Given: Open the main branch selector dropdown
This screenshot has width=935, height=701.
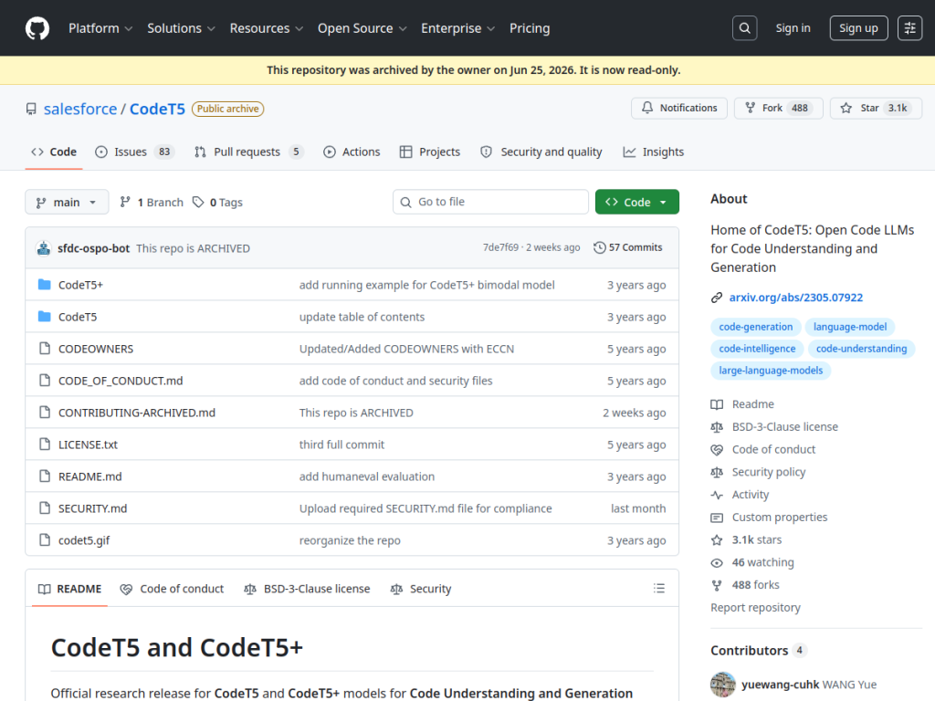Looking at the screenshot, I should click(67, 202).
